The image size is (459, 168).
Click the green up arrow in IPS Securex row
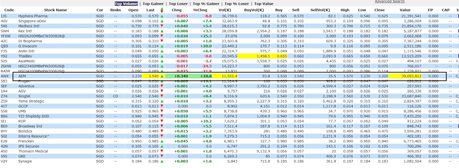tap(162, 146)
